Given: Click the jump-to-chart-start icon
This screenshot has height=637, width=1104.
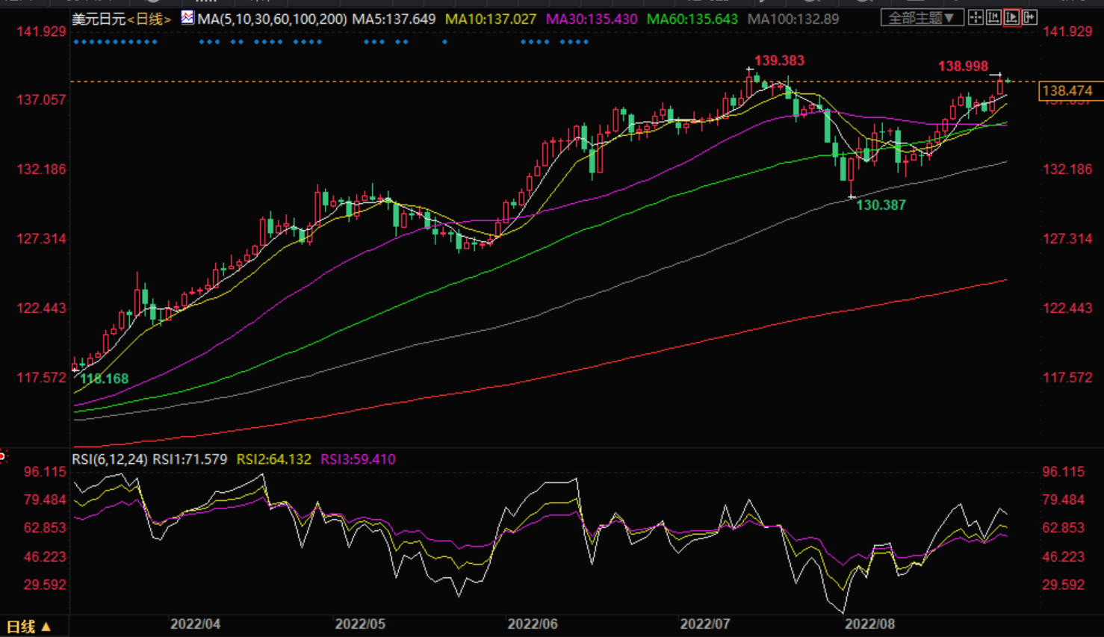Looking at the screenshot, I should (993, 17).
